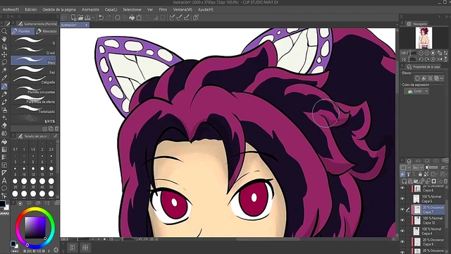Image resolution: width=451 pixels, height=254 pixels.
Task: Select the Lasso selection tool
Action: coord(4,62)
